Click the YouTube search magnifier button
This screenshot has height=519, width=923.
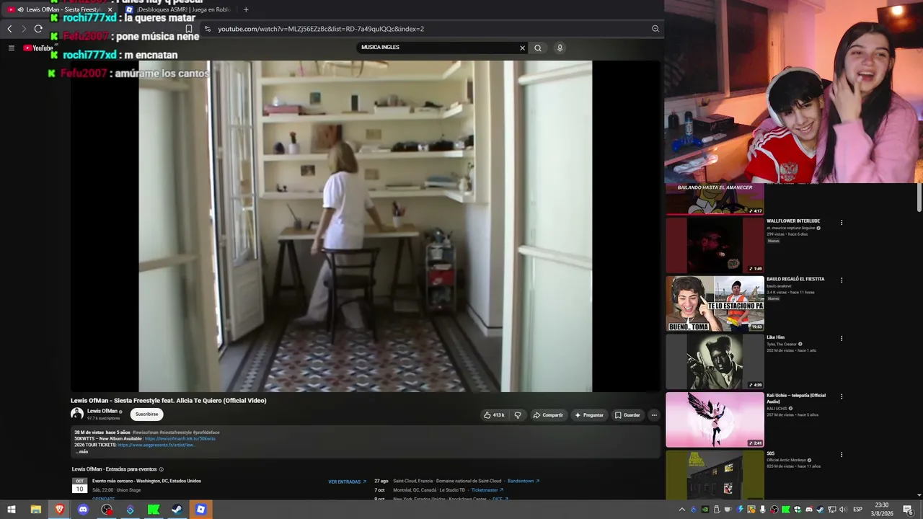pos(538,48)
